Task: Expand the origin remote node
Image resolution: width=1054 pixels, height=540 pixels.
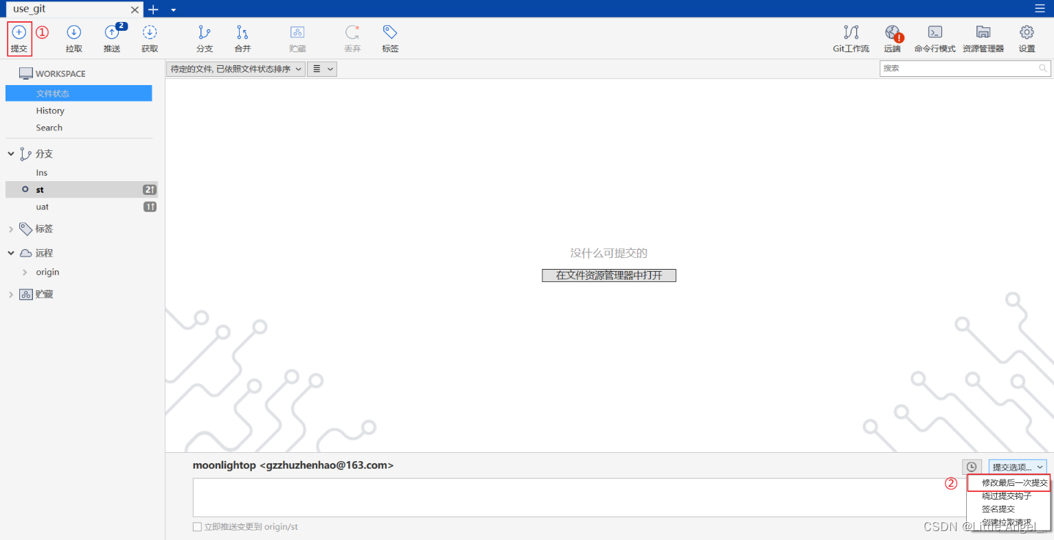Action: 25,272
